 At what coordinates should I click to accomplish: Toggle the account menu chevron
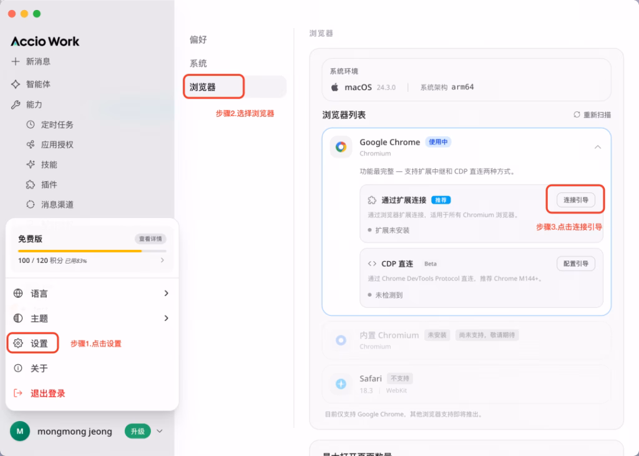coord(160,431)
